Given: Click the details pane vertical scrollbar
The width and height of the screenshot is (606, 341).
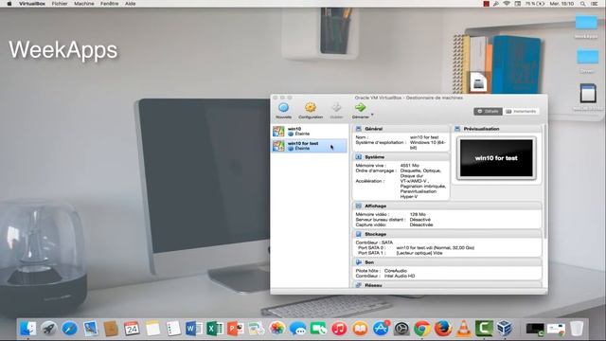Looking at the screenshot, I should pos(545,182).
